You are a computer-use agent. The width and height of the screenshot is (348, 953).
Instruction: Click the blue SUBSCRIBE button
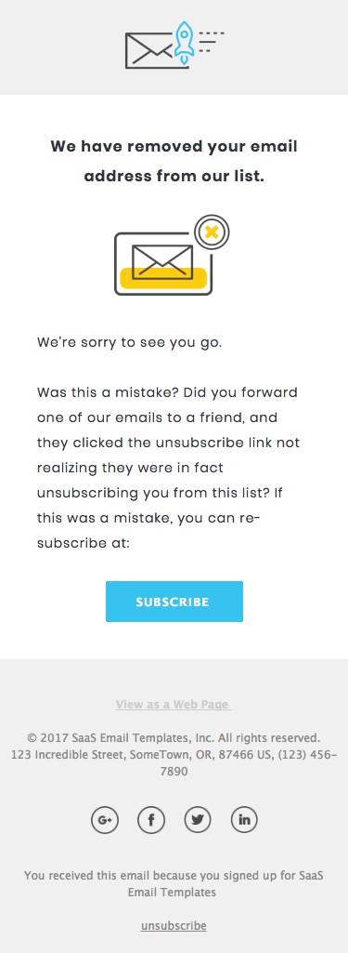(174, 602)
